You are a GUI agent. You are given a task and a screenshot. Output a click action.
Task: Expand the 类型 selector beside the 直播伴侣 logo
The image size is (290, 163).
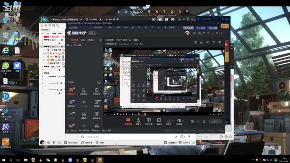[x=92, y=33]
